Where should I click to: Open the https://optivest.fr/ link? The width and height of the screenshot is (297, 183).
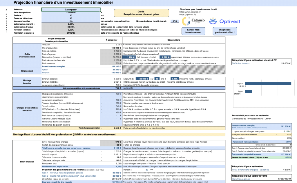click(188, 15)
